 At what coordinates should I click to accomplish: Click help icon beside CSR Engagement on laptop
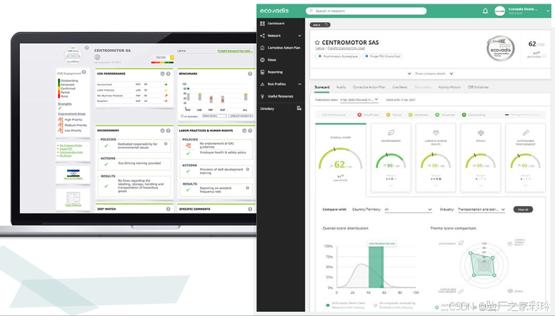pos(84,72)
